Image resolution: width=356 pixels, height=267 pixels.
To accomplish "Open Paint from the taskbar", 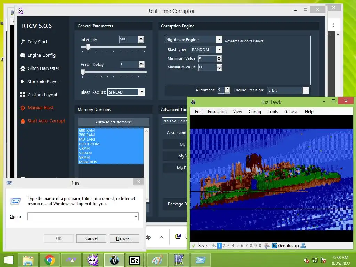I will pos(157,260).
